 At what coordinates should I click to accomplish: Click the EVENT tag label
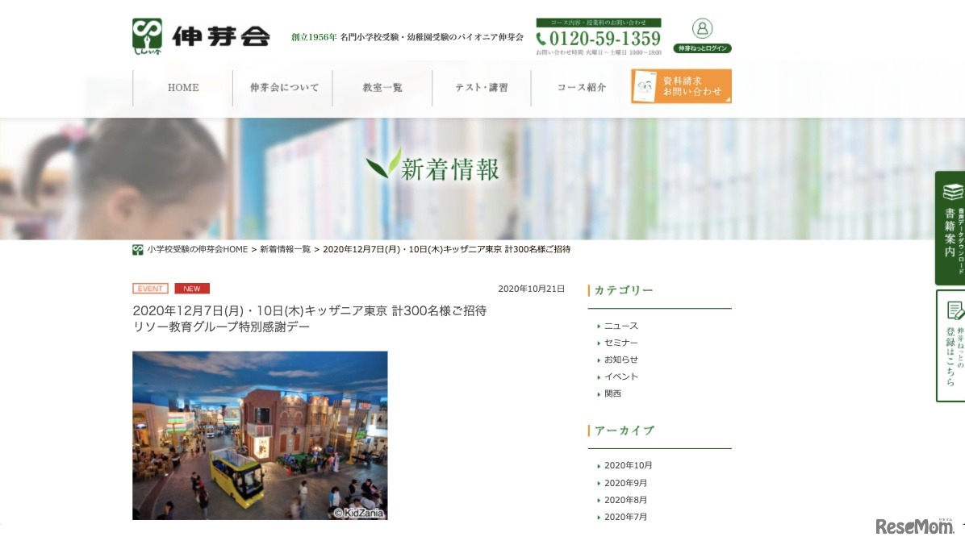pyautogui.click(x=150, y=289)
